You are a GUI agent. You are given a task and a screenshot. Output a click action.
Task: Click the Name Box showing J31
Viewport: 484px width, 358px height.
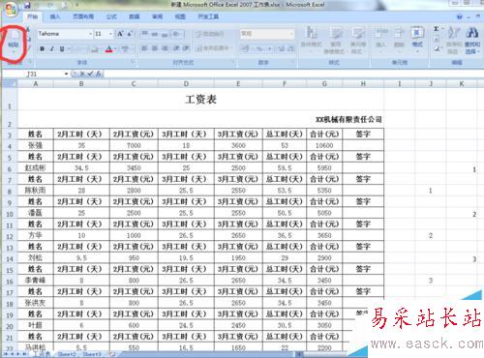click(x=32, y=75)
